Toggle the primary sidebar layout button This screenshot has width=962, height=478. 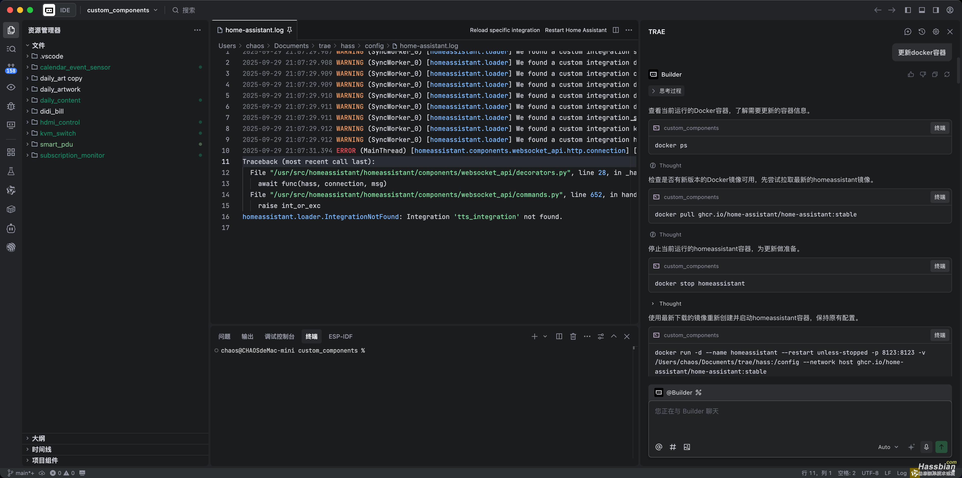click(x=907, y=10)
